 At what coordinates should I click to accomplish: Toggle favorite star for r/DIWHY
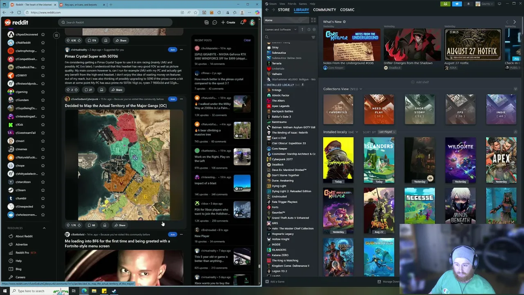tap(43, 75)
